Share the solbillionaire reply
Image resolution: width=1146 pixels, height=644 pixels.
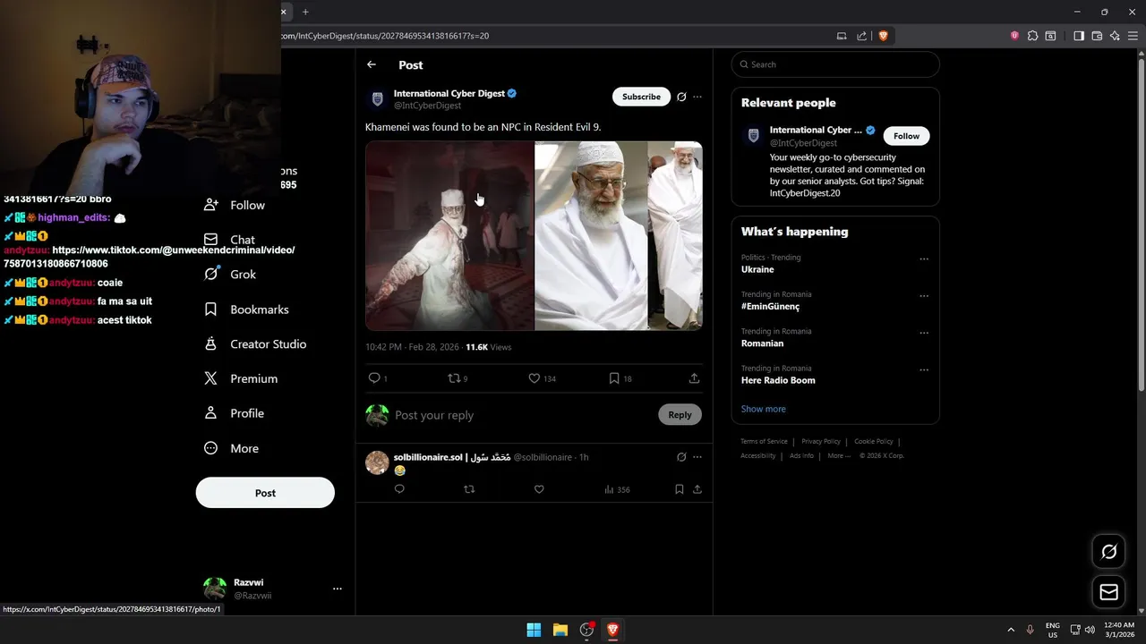coord(697,489)
